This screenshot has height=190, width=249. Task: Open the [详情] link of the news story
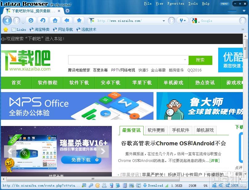click(x=214, y=161)
